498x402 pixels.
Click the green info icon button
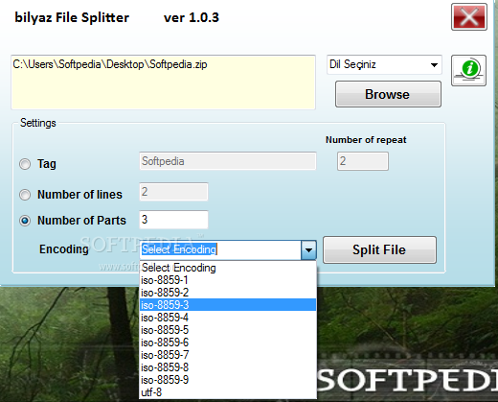click(x=468, y=70)
